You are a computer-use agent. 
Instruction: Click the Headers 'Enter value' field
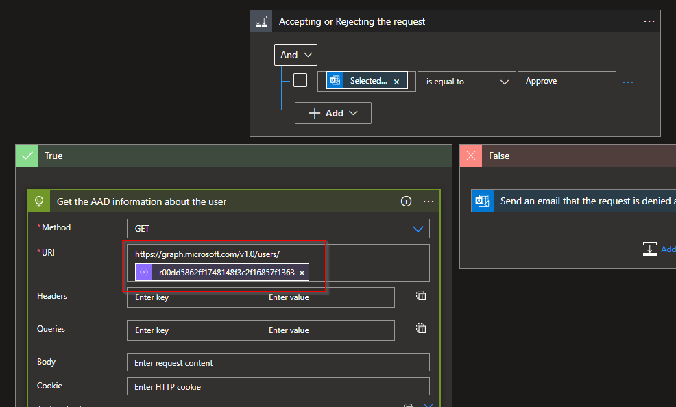tap(328, 297)
